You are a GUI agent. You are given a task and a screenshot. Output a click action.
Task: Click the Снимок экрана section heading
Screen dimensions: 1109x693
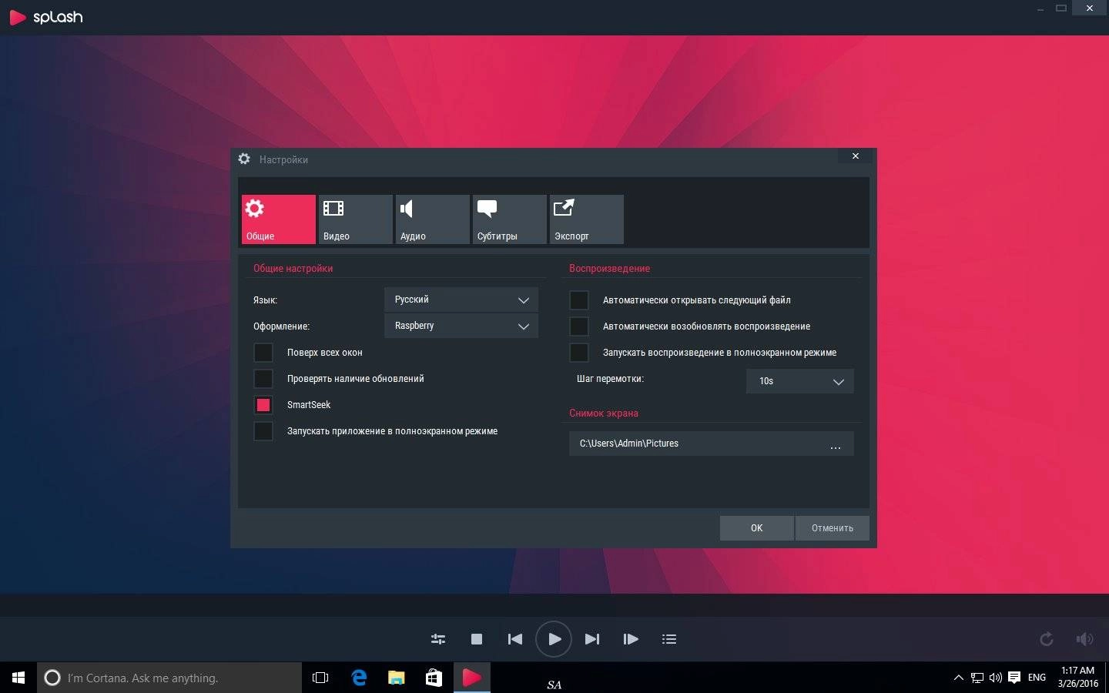click(x=603, y=413)
